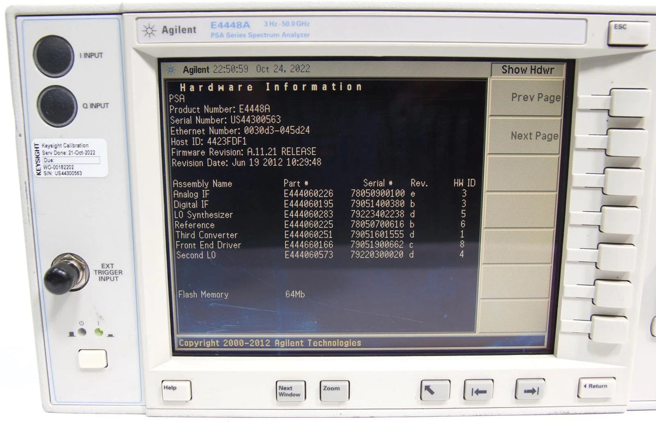The image size is (656, 431).
Task: Click part number E444060573
Action: pos(309,255)
